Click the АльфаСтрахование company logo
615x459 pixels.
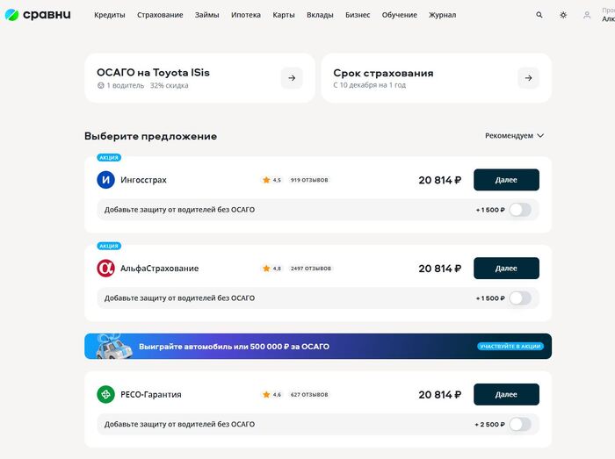point(105,269)
